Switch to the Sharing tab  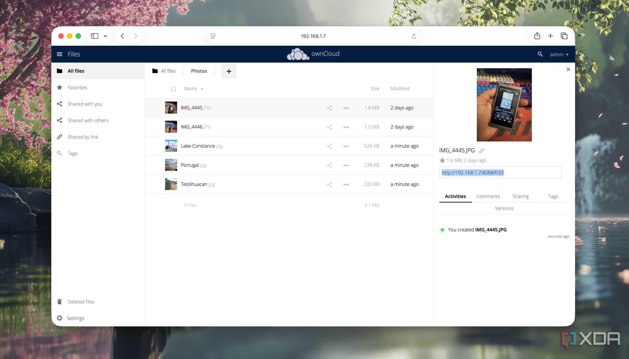click(520, 196)
